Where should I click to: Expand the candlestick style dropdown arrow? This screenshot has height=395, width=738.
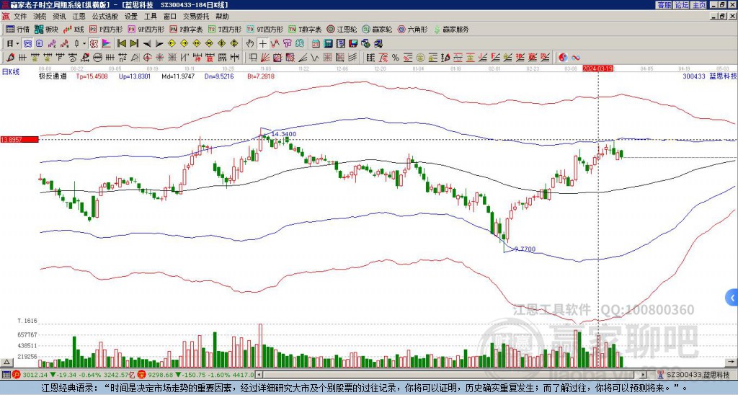[84, 44]
